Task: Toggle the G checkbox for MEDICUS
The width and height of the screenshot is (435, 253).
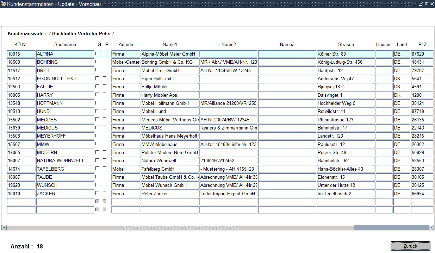Action: 97,127
